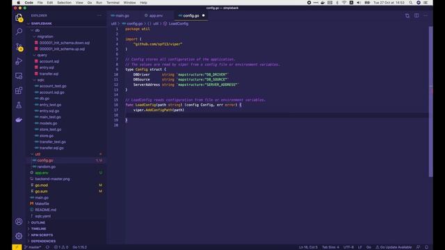Open the editor more actions ellipsis

(426, 15)
